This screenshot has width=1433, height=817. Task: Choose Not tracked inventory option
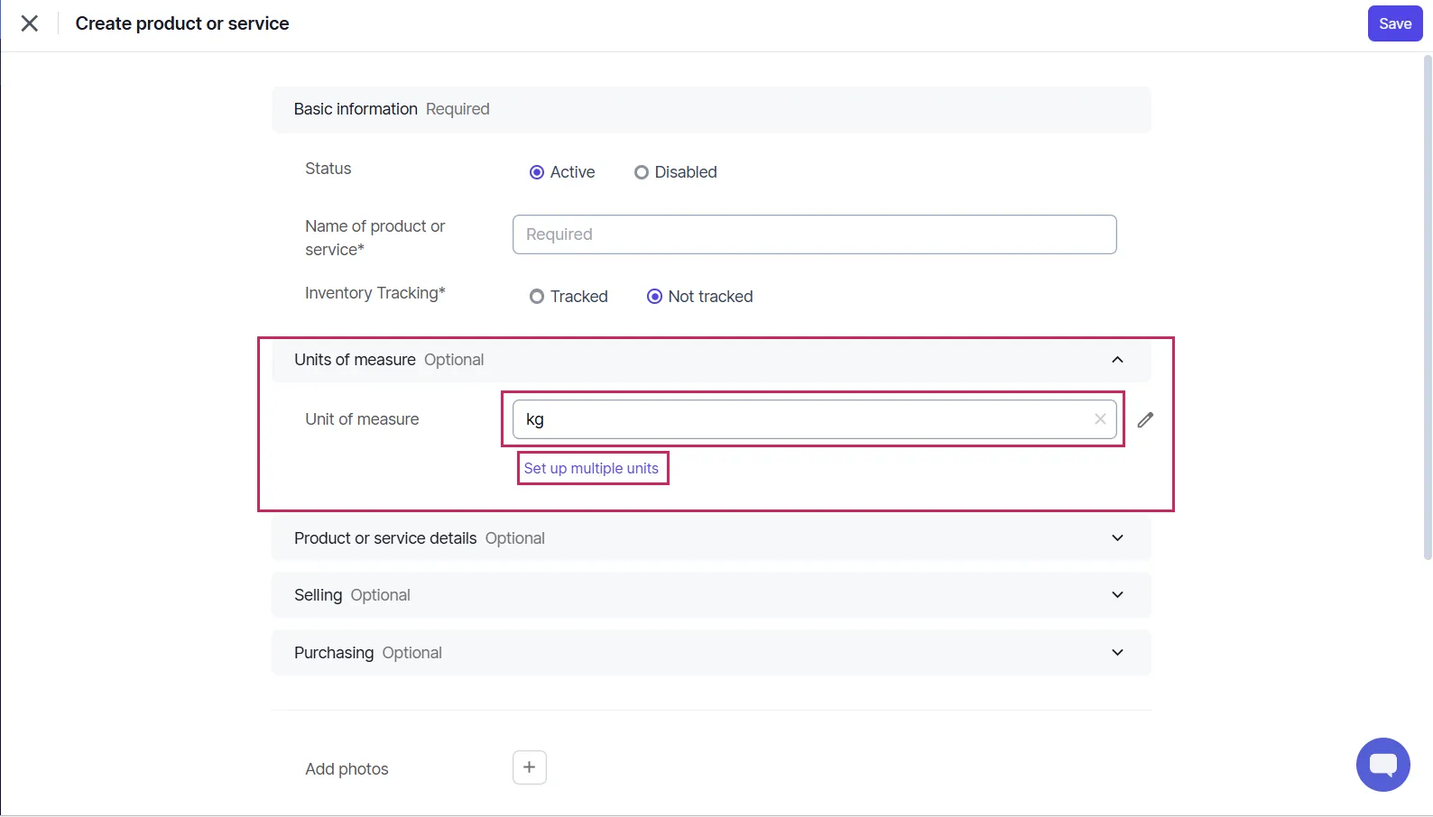[655, 297]
